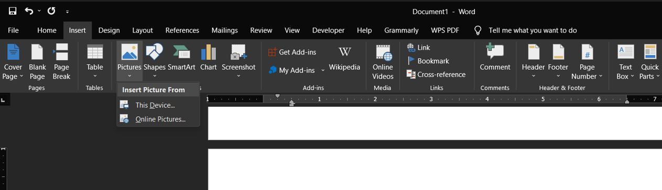Click inside the document page
Image resolution: width=662 pixels, height=190 pixels.
(435, 169)
